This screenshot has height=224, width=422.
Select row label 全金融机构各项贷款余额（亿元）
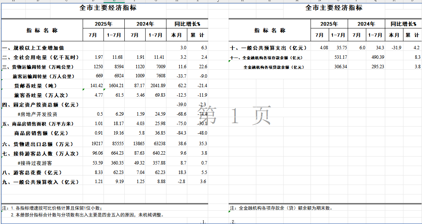(x=274, y=67)
